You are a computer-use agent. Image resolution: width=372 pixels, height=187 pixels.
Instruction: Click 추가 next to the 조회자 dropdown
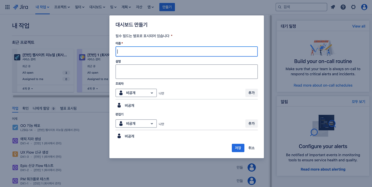point(251,93)
